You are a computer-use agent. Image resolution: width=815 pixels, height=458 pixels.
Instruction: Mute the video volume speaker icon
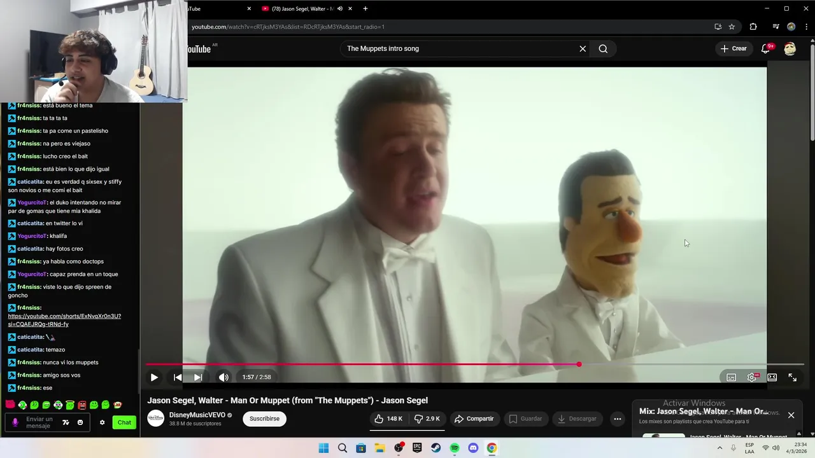[223, 377]
